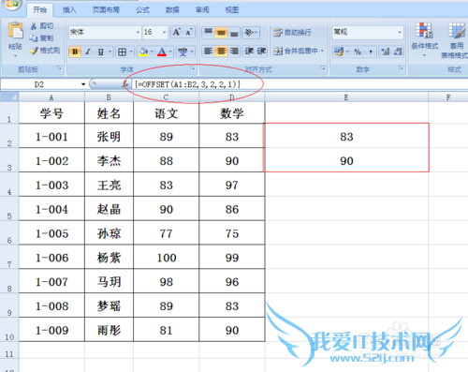
Task: Click the formula bar with OFFSET formula
Action: point(300,84)
